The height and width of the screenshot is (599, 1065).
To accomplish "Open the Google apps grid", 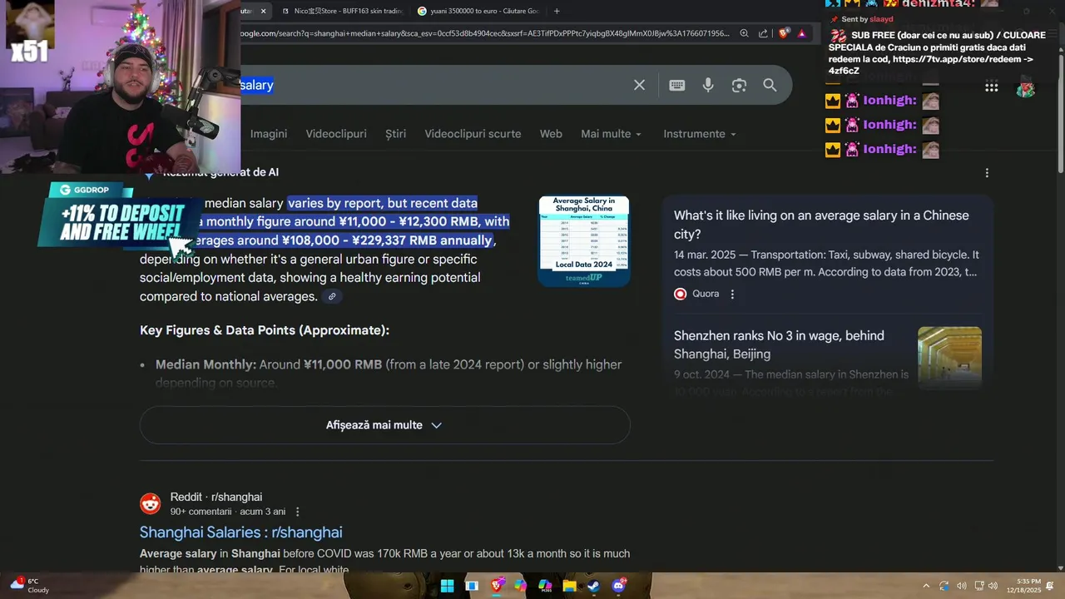I will tap(991, 87).
